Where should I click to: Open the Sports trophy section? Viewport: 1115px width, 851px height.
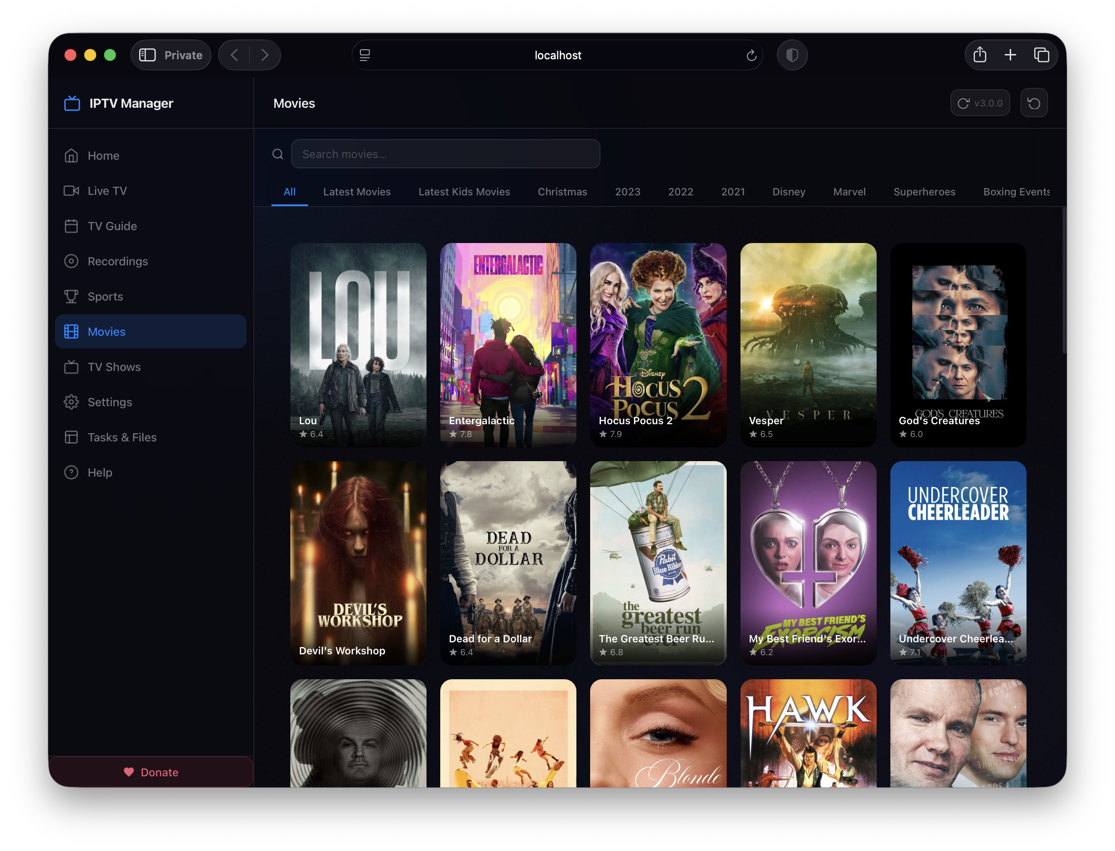pyautogui.click(x=150, y=296)
